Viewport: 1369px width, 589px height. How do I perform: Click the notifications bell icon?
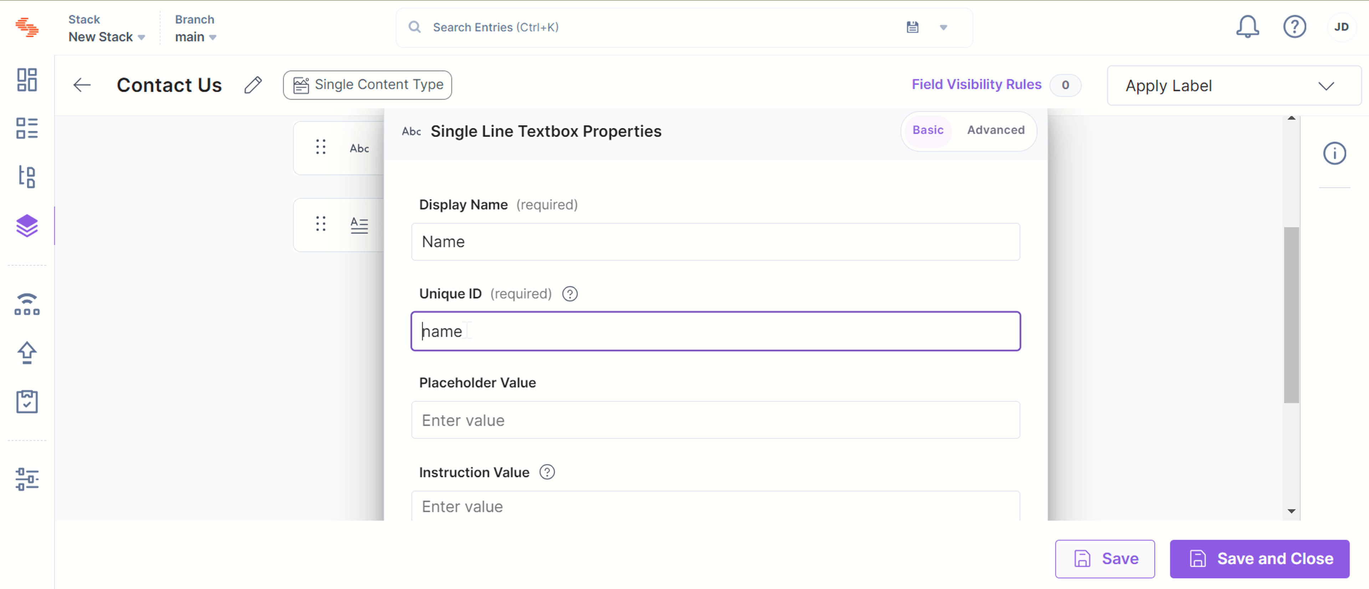click(1247, 27)
